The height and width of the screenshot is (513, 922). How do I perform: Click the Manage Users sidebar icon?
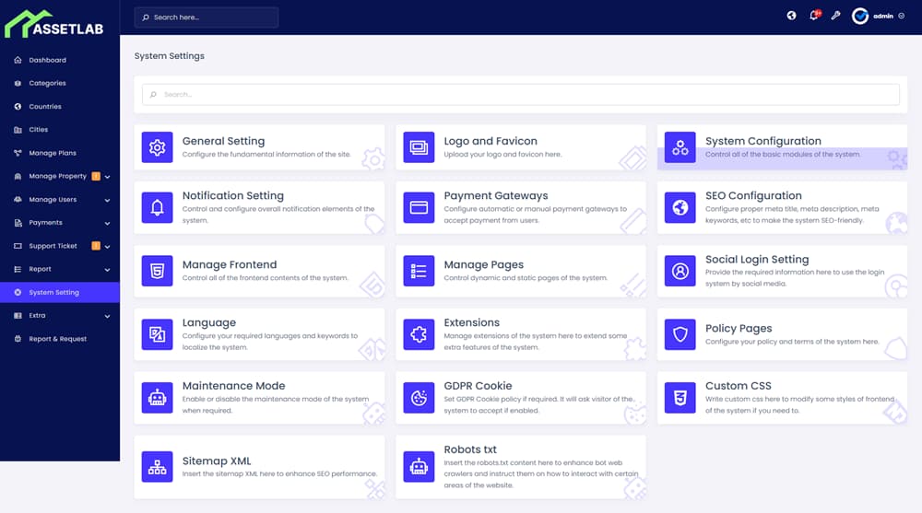tap(18, 200)
